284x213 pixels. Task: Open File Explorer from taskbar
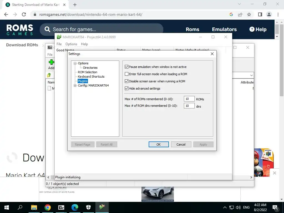tap(34, 207)
